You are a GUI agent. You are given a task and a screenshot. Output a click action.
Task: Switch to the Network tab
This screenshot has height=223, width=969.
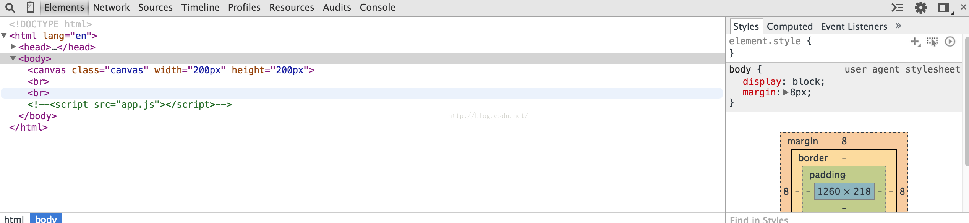tap(111, 8)
